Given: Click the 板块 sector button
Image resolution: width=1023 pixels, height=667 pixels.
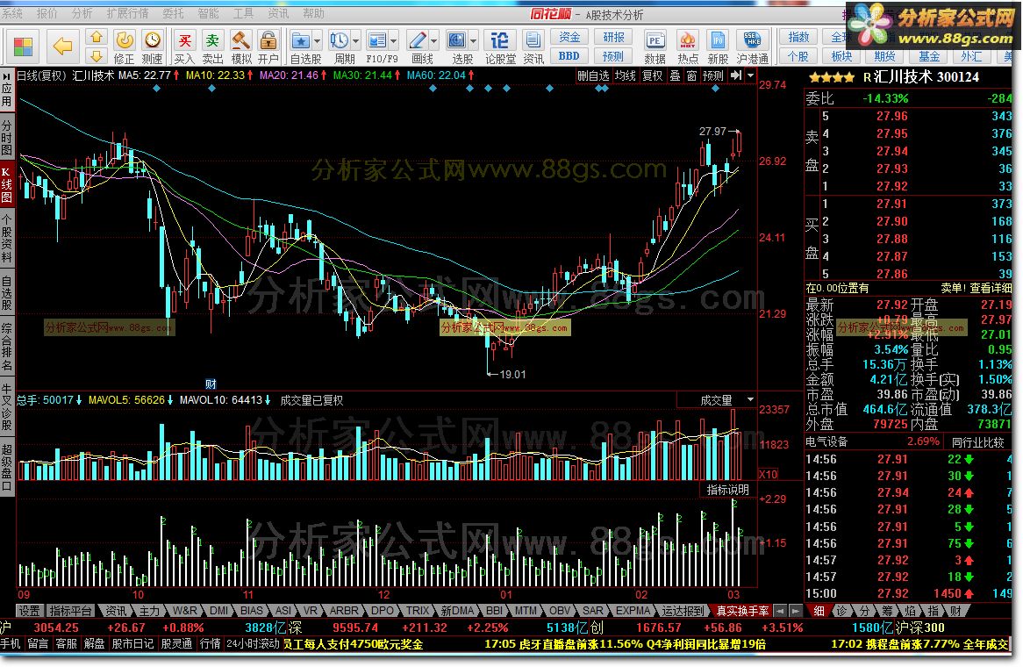Looking at the screenshot, I should tap(841, 56).
